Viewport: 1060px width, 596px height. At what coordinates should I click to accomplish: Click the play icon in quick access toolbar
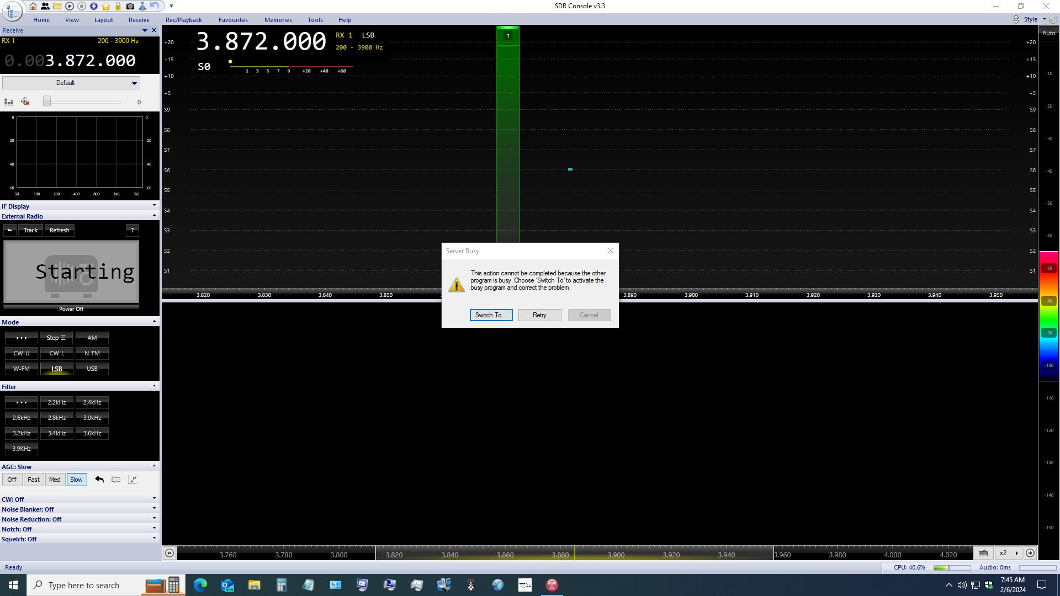70,6
